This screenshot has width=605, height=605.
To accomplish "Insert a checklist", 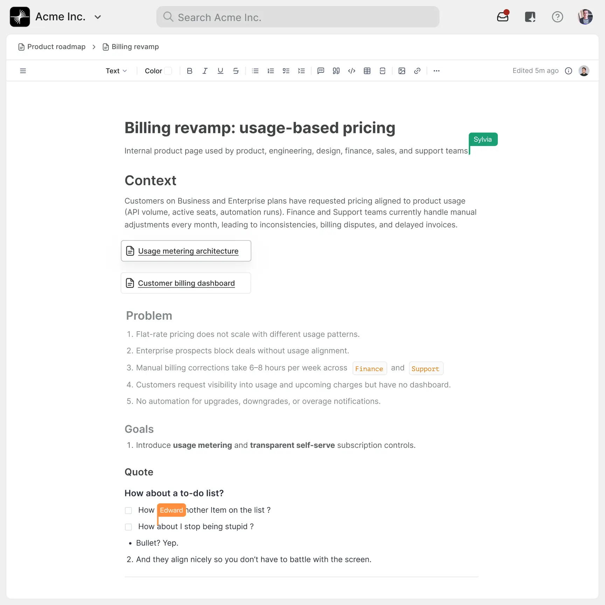I will (286, 71).
